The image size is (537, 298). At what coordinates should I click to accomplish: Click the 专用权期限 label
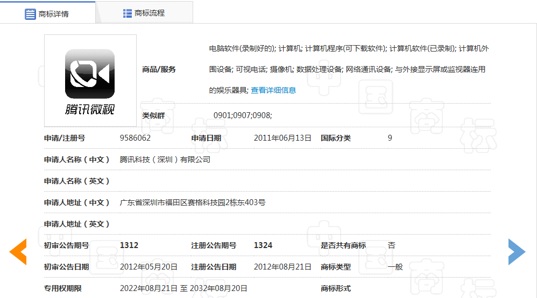click(x=62, y=288)
